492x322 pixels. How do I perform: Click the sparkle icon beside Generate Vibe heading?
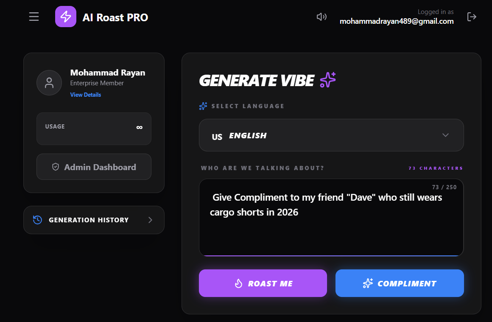[x=327, y=80]
